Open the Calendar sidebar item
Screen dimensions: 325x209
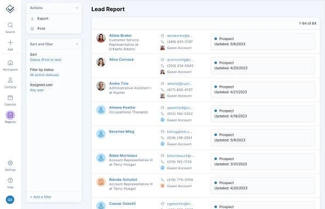(x=10, y=101)
